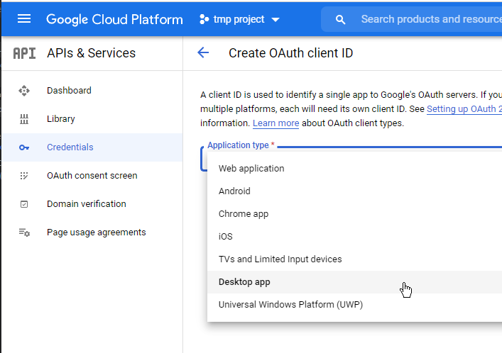The height and width of the screenshot is (353, 502).
Task: Open the hamburger navigation menu
Action: (24, 19)
